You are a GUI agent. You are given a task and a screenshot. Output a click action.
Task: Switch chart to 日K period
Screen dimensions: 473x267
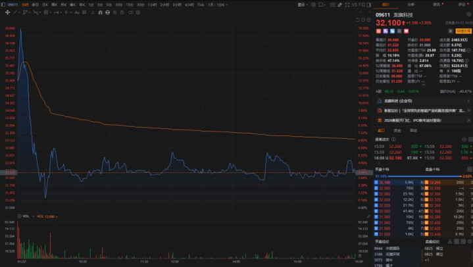pos(45,5)
